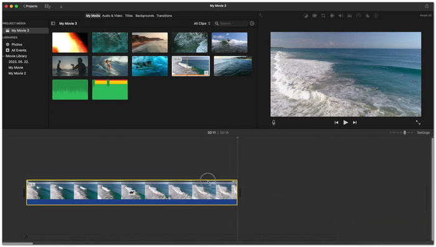
Task: Select the green audio clip with yellow peaks
Action: (110, 90)
